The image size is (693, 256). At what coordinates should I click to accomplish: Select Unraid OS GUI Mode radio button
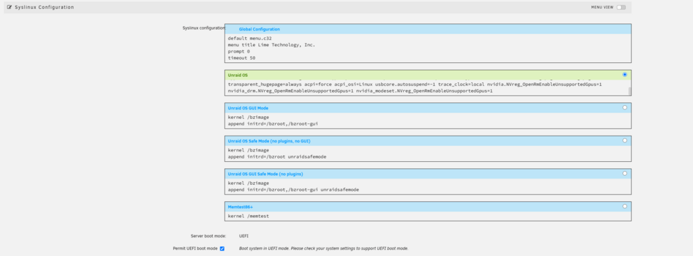624,107
